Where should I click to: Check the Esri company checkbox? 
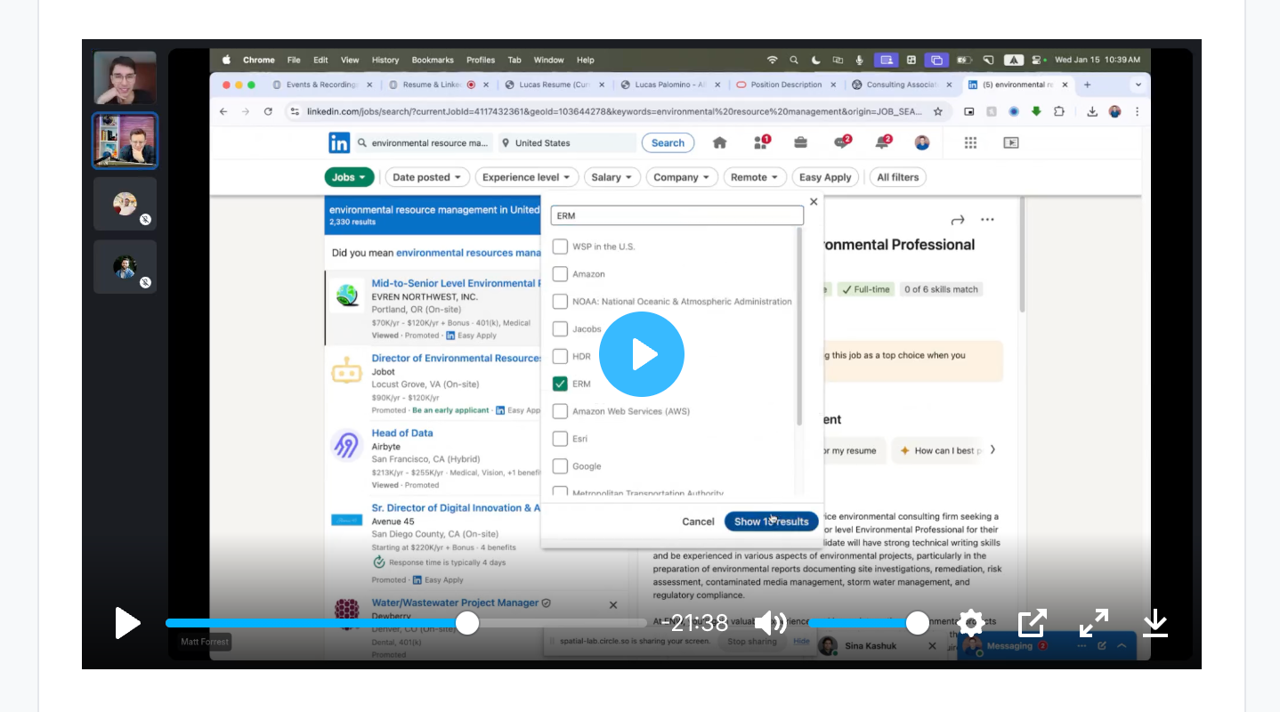pos(560,439)
